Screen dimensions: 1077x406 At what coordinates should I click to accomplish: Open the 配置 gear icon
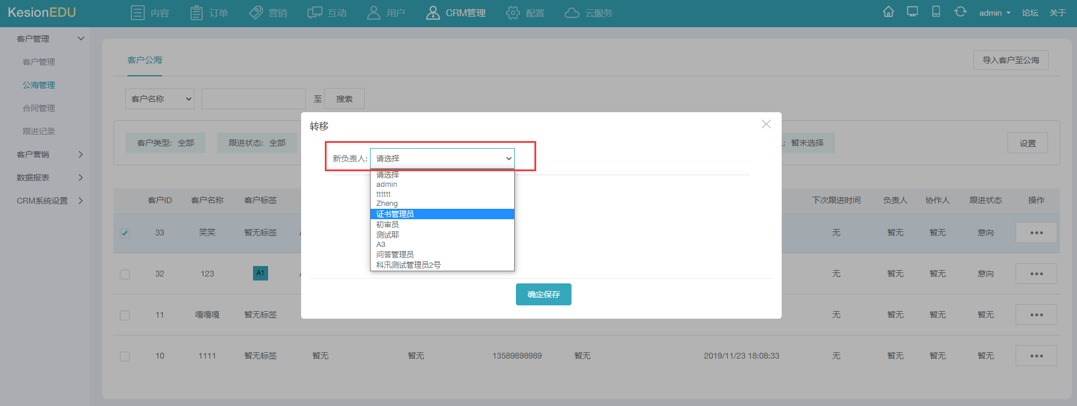click(x=512, y=13)
